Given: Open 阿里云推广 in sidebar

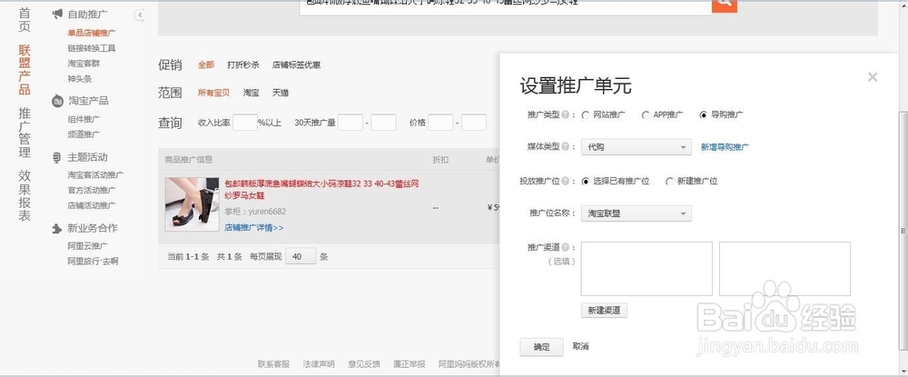Looking at the screenshot, I should [x=87, y=245].
